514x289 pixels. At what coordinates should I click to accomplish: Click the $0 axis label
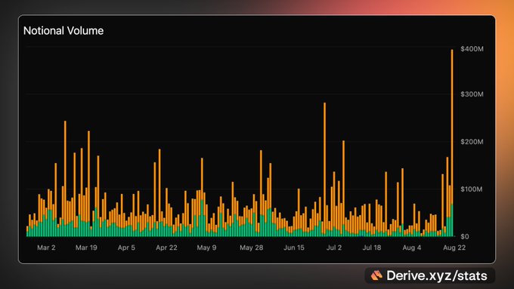[465, 236]
